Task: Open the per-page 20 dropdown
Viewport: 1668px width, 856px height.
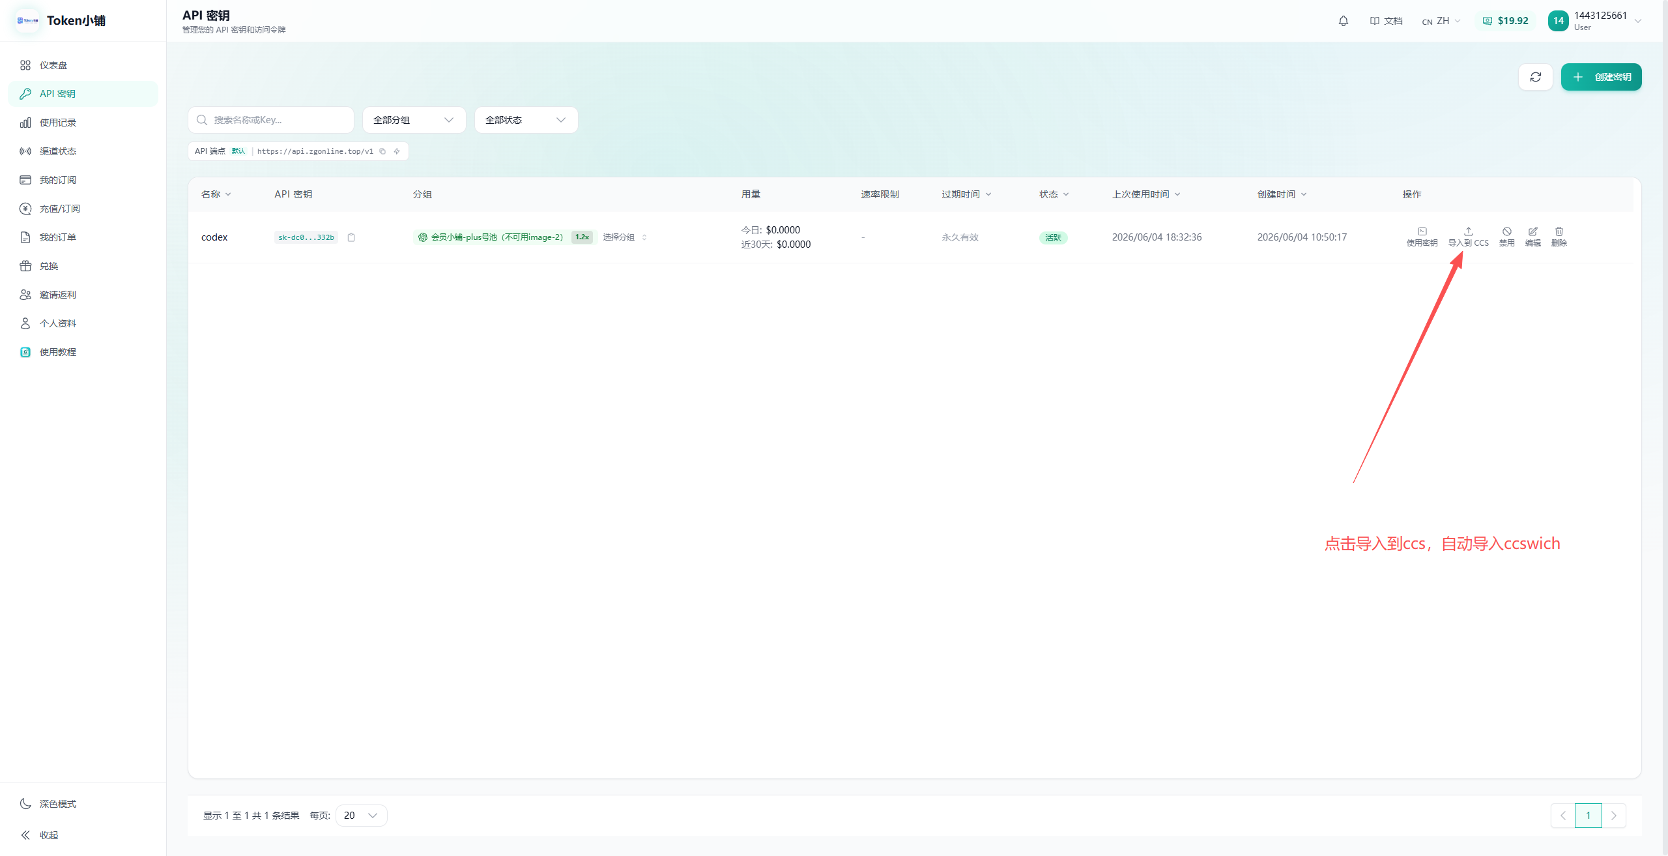Action: pyautogui.click(x=362, y=816)
